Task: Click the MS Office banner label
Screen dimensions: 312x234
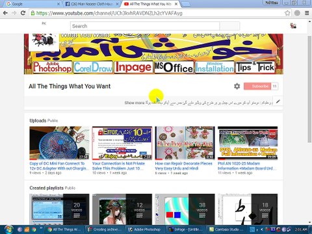Action: pyautogui.click(x=174, y=67)
